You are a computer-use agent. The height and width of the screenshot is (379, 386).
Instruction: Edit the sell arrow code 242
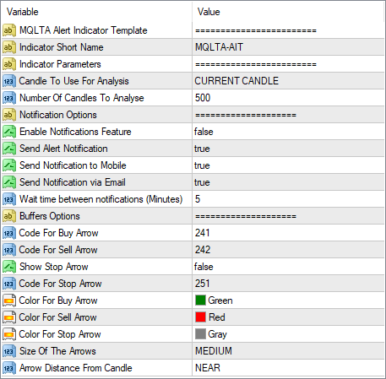click(203, 250)
